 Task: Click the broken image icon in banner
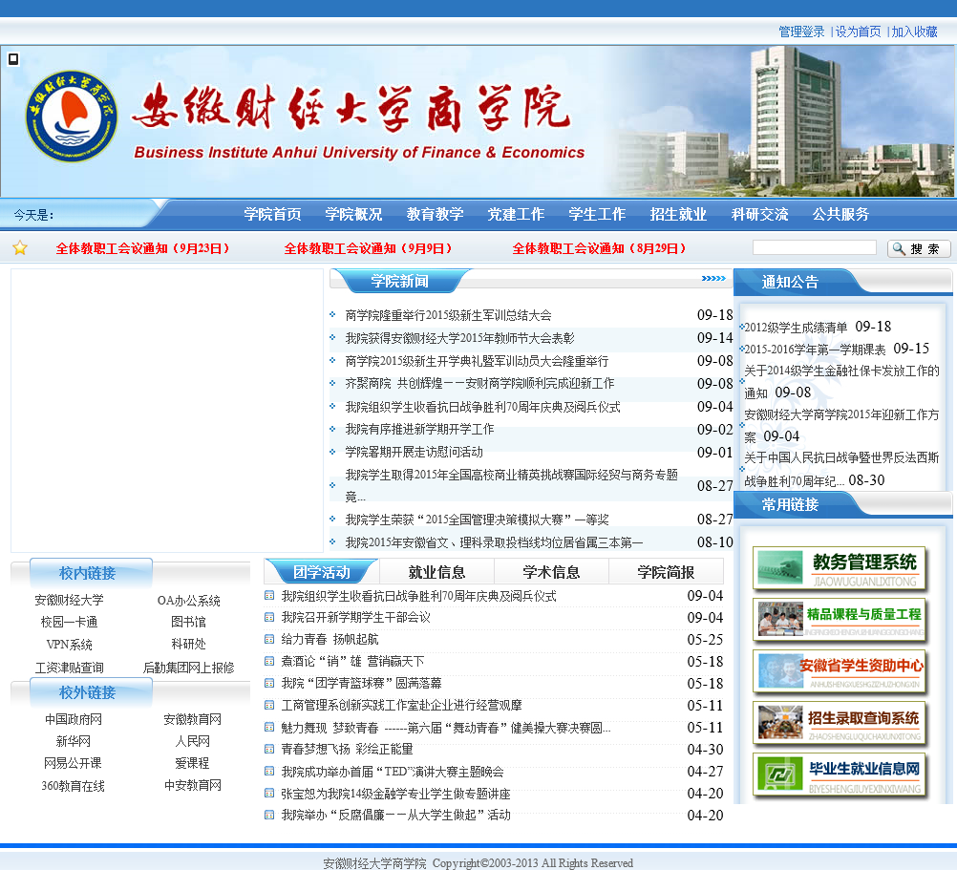click(x=12, y=59)
